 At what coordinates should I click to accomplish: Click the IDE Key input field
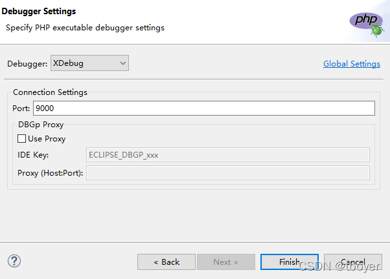click(x=228, y=155)
